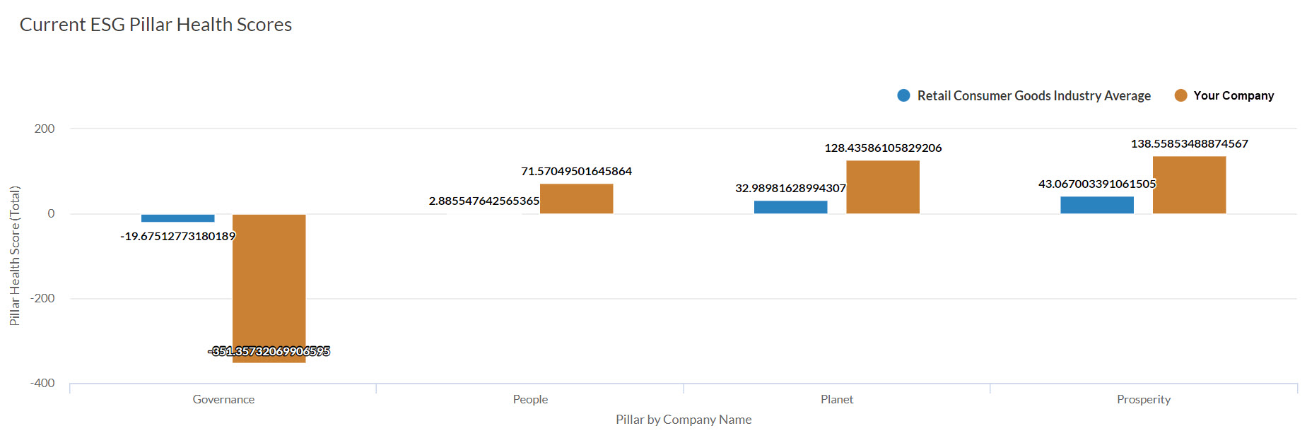Click the -200 y-axis tick label
Viewport: 1307px width, 438px height.
[42, 298]
